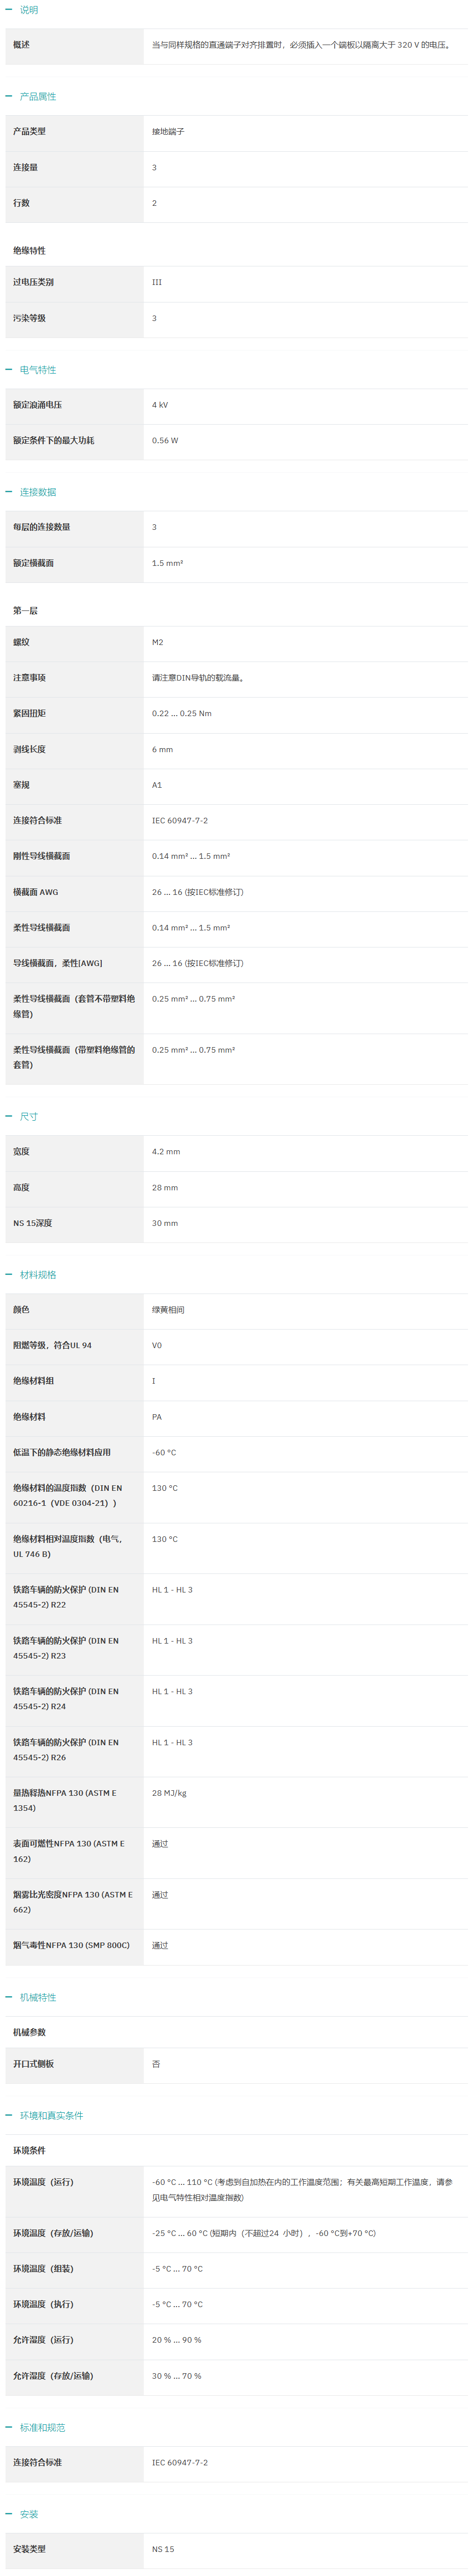Click the 连接量 row label
Viewport: 472px width, 2576px height.
26,168
